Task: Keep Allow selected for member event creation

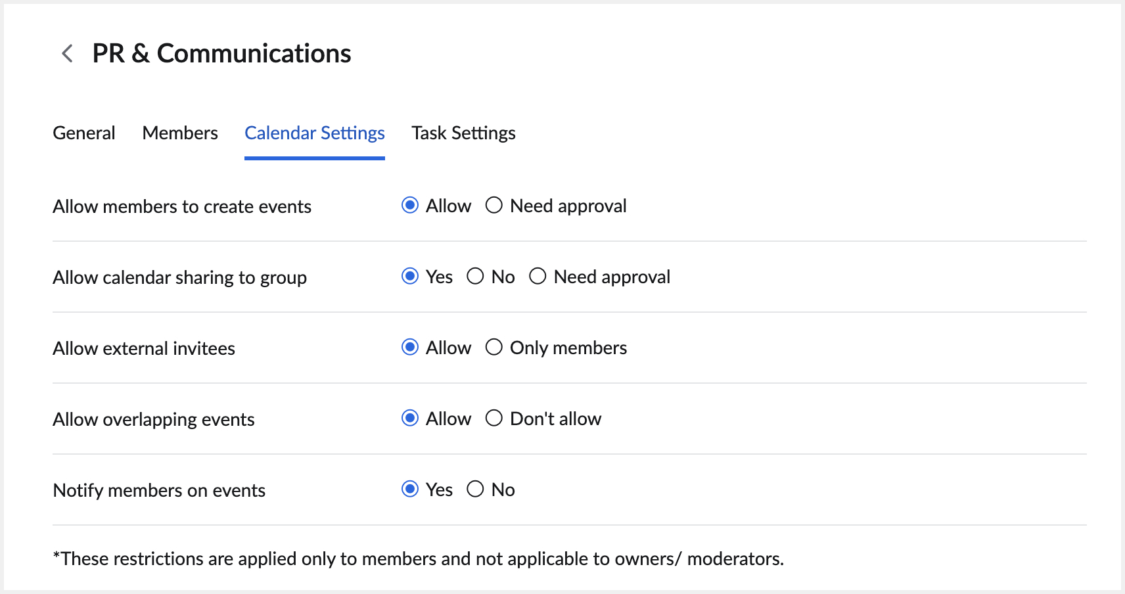Action: click(x=410, y=205)
